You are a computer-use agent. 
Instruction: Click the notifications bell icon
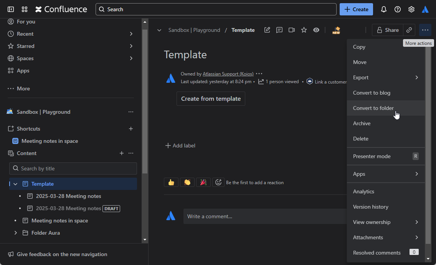pyautogui.click(x=384, y=9)
